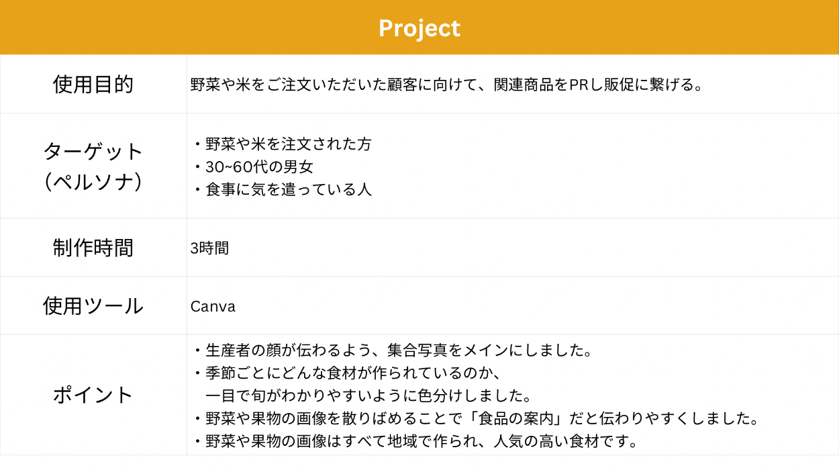This screenshot has height=472, width=839.
Task: Click the ポイント row label
Action: (93, 395)
